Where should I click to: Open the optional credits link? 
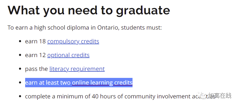[x=68, y=55]
